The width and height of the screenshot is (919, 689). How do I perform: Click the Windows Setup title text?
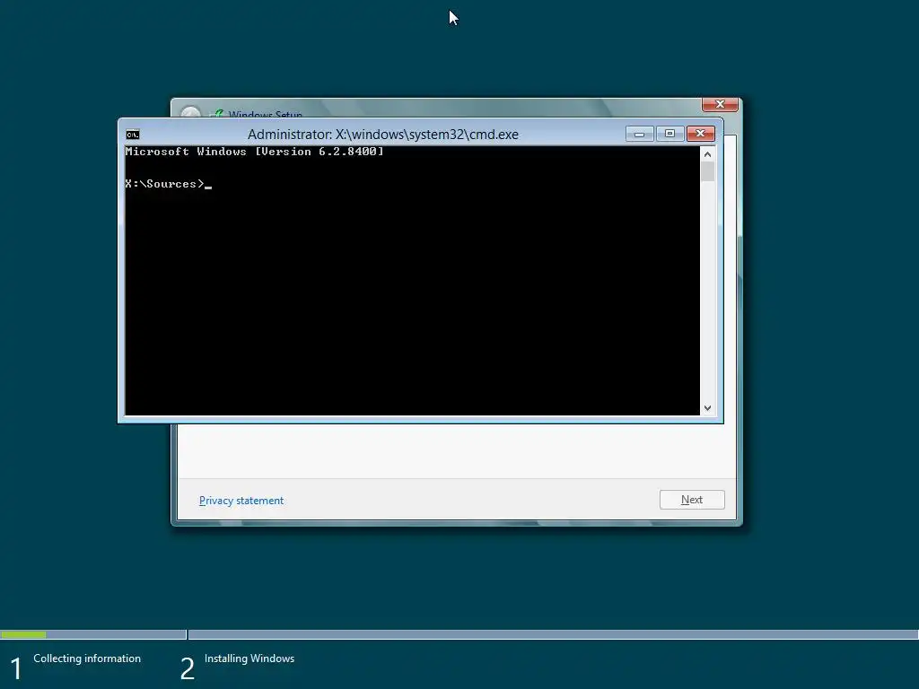point(266,114)
